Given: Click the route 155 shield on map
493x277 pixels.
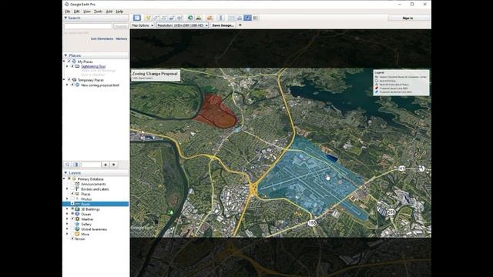Looking at the screenshot, I should [312, 222].
